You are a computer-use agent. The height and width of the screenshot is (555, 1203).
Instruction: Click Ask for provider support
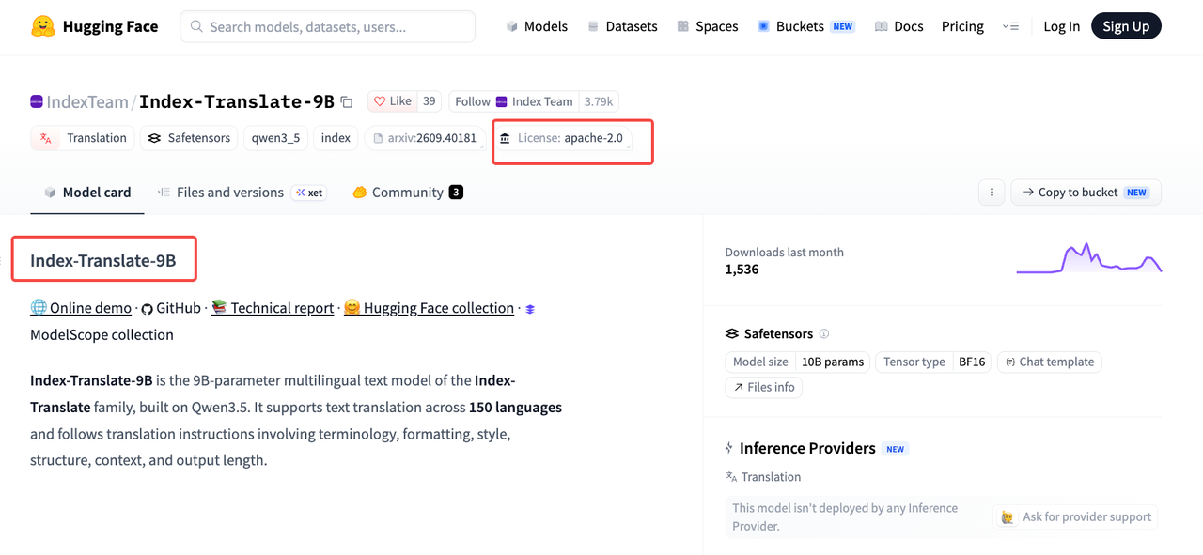point(1076,516)
